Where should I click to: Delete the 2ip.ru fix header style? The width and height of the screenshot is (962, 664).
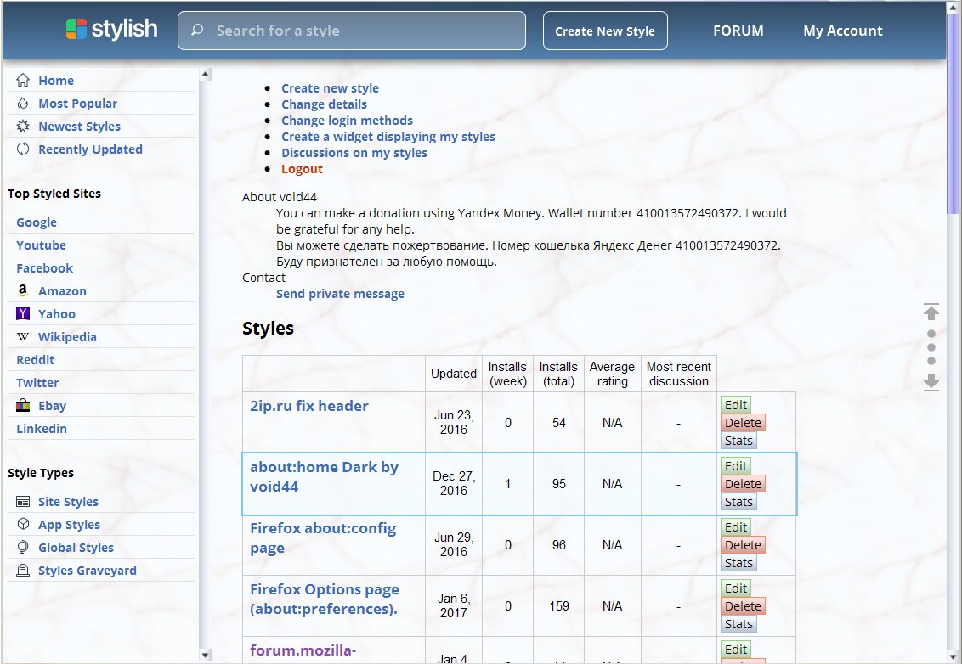coord(743,423)
